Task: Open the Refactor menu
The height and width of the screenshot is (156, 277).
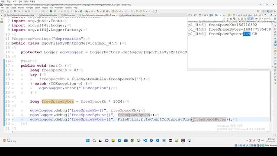Action: pos(21,8)
